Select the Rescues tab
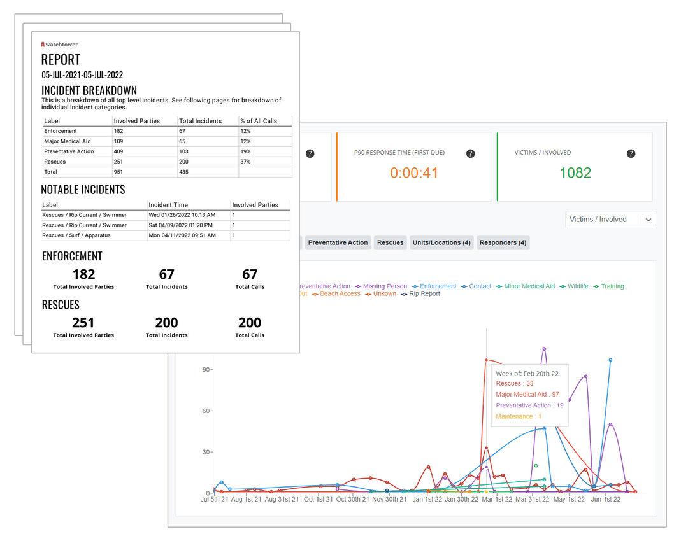Image resolution: width=688 pixels, height=541 pixels. click(x=390, y=243)
